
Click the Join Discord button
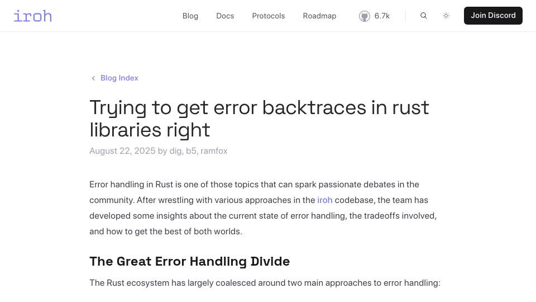click(x=493, y=16)
